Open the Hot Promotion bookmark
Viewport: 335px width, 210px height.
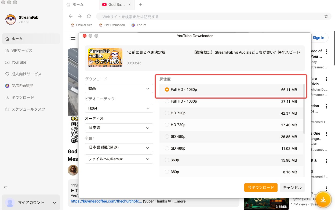coord(112,25)
